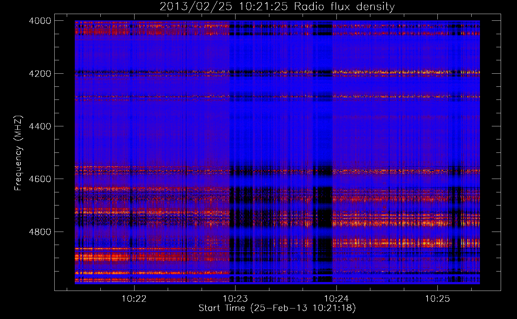Viewport: 517px width, 319px height.
Task: Click the 'Frequency (MHZ)' axis title
Action: tap(19, 153)
